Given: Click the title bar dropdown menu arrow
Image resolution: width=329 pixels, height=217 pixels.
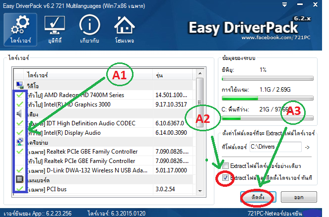Looking at the screenshot, I should 284,4.
